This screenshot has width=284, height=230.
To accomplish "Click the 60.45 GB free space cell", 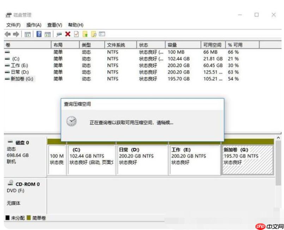I will (x=213, y=66).
